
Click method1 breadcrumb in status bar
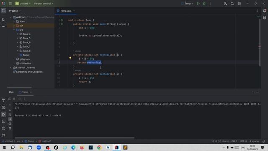tap(45, 141)
